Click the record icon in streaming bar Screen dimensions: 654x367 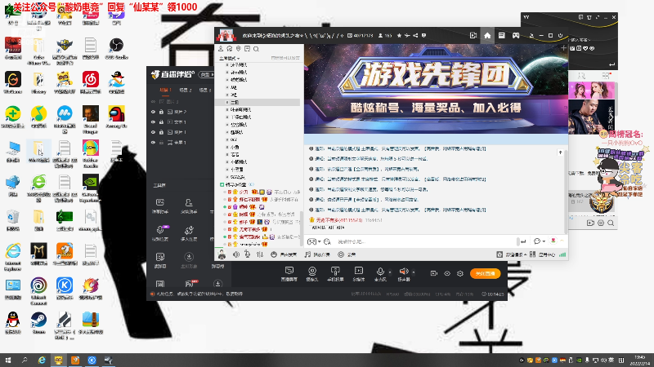[434, 273]
